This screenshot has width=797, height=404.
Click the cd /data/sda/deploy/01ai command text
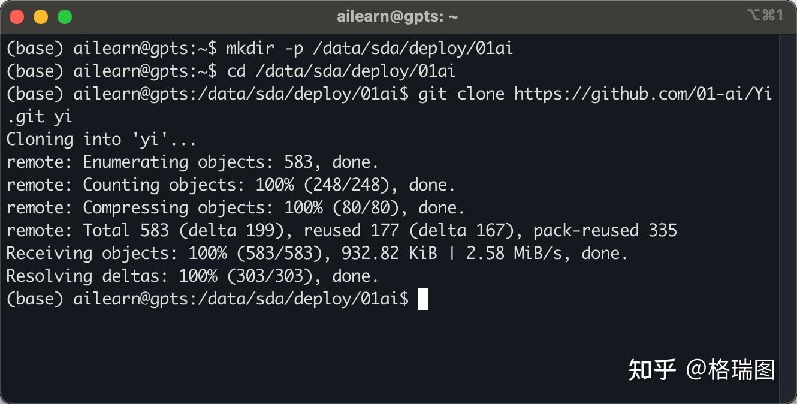(x=342, y=71)
